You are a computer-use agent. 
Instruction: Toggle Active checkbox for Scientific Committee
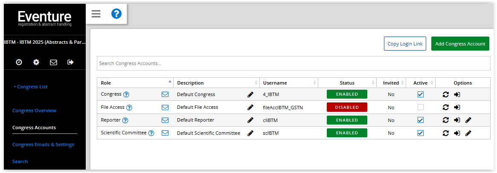[x=421, y=133]
